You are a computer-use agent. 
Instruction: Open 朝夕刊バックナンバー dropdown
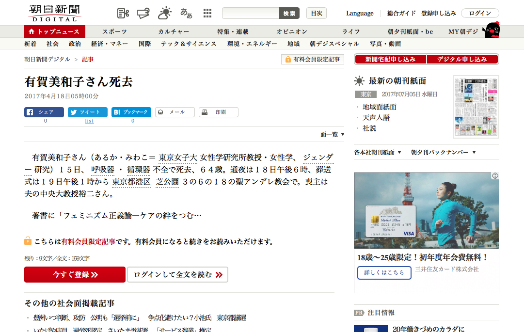pyautogui.click(x=443, y=152)
